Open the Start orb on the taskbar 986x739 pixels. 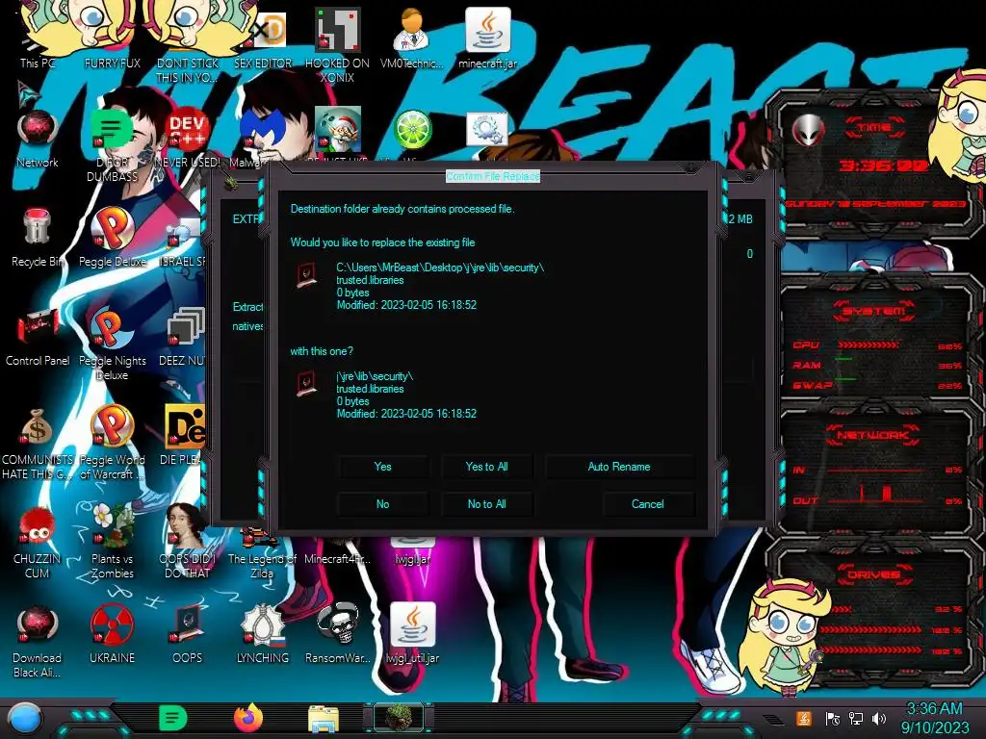coord(25,718)
